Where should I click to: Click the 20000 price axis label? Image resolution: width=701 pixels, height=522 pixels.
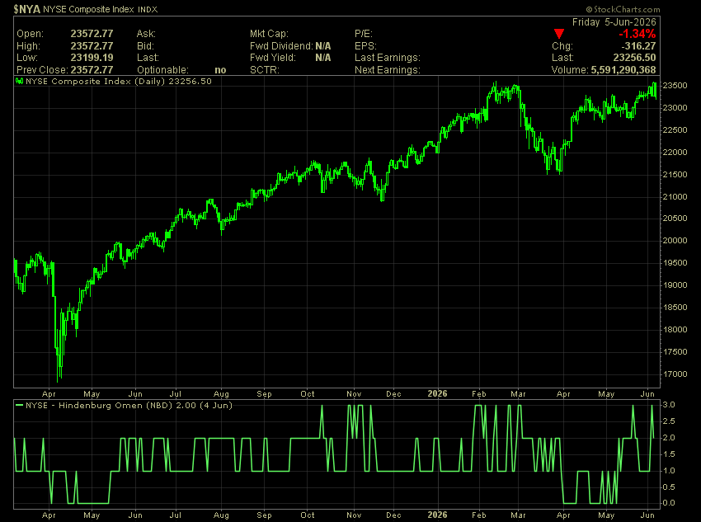pos(675,241)
